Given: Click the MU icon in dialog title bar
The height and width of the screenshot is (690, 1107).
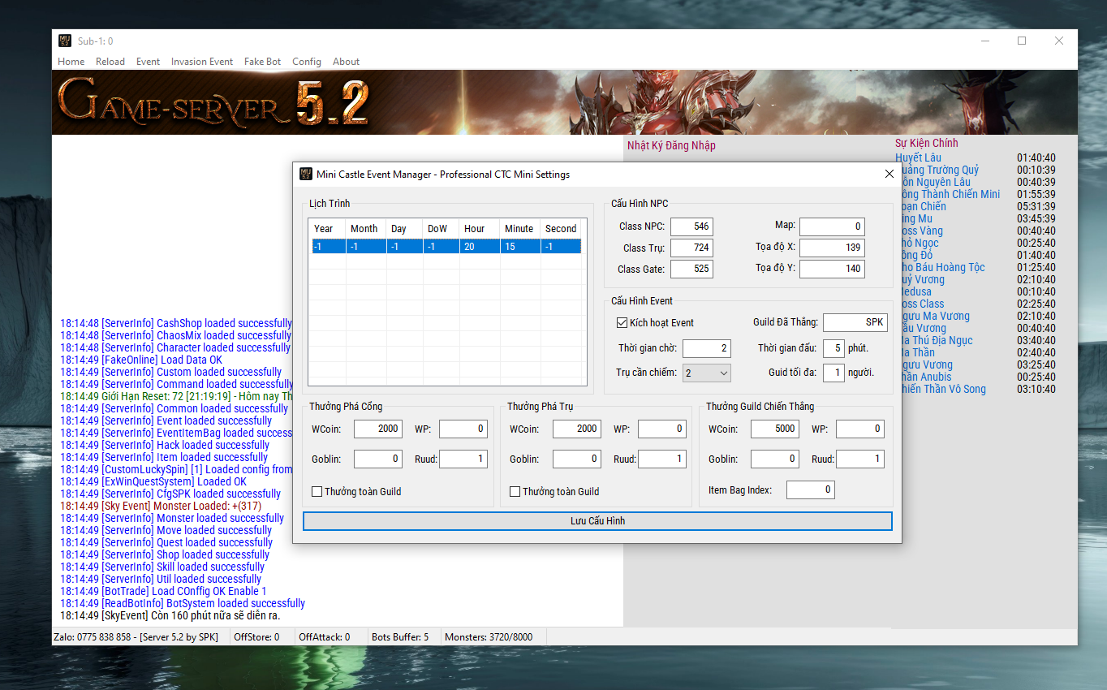Looking at the screenshot, I should (x=306, y=174).
